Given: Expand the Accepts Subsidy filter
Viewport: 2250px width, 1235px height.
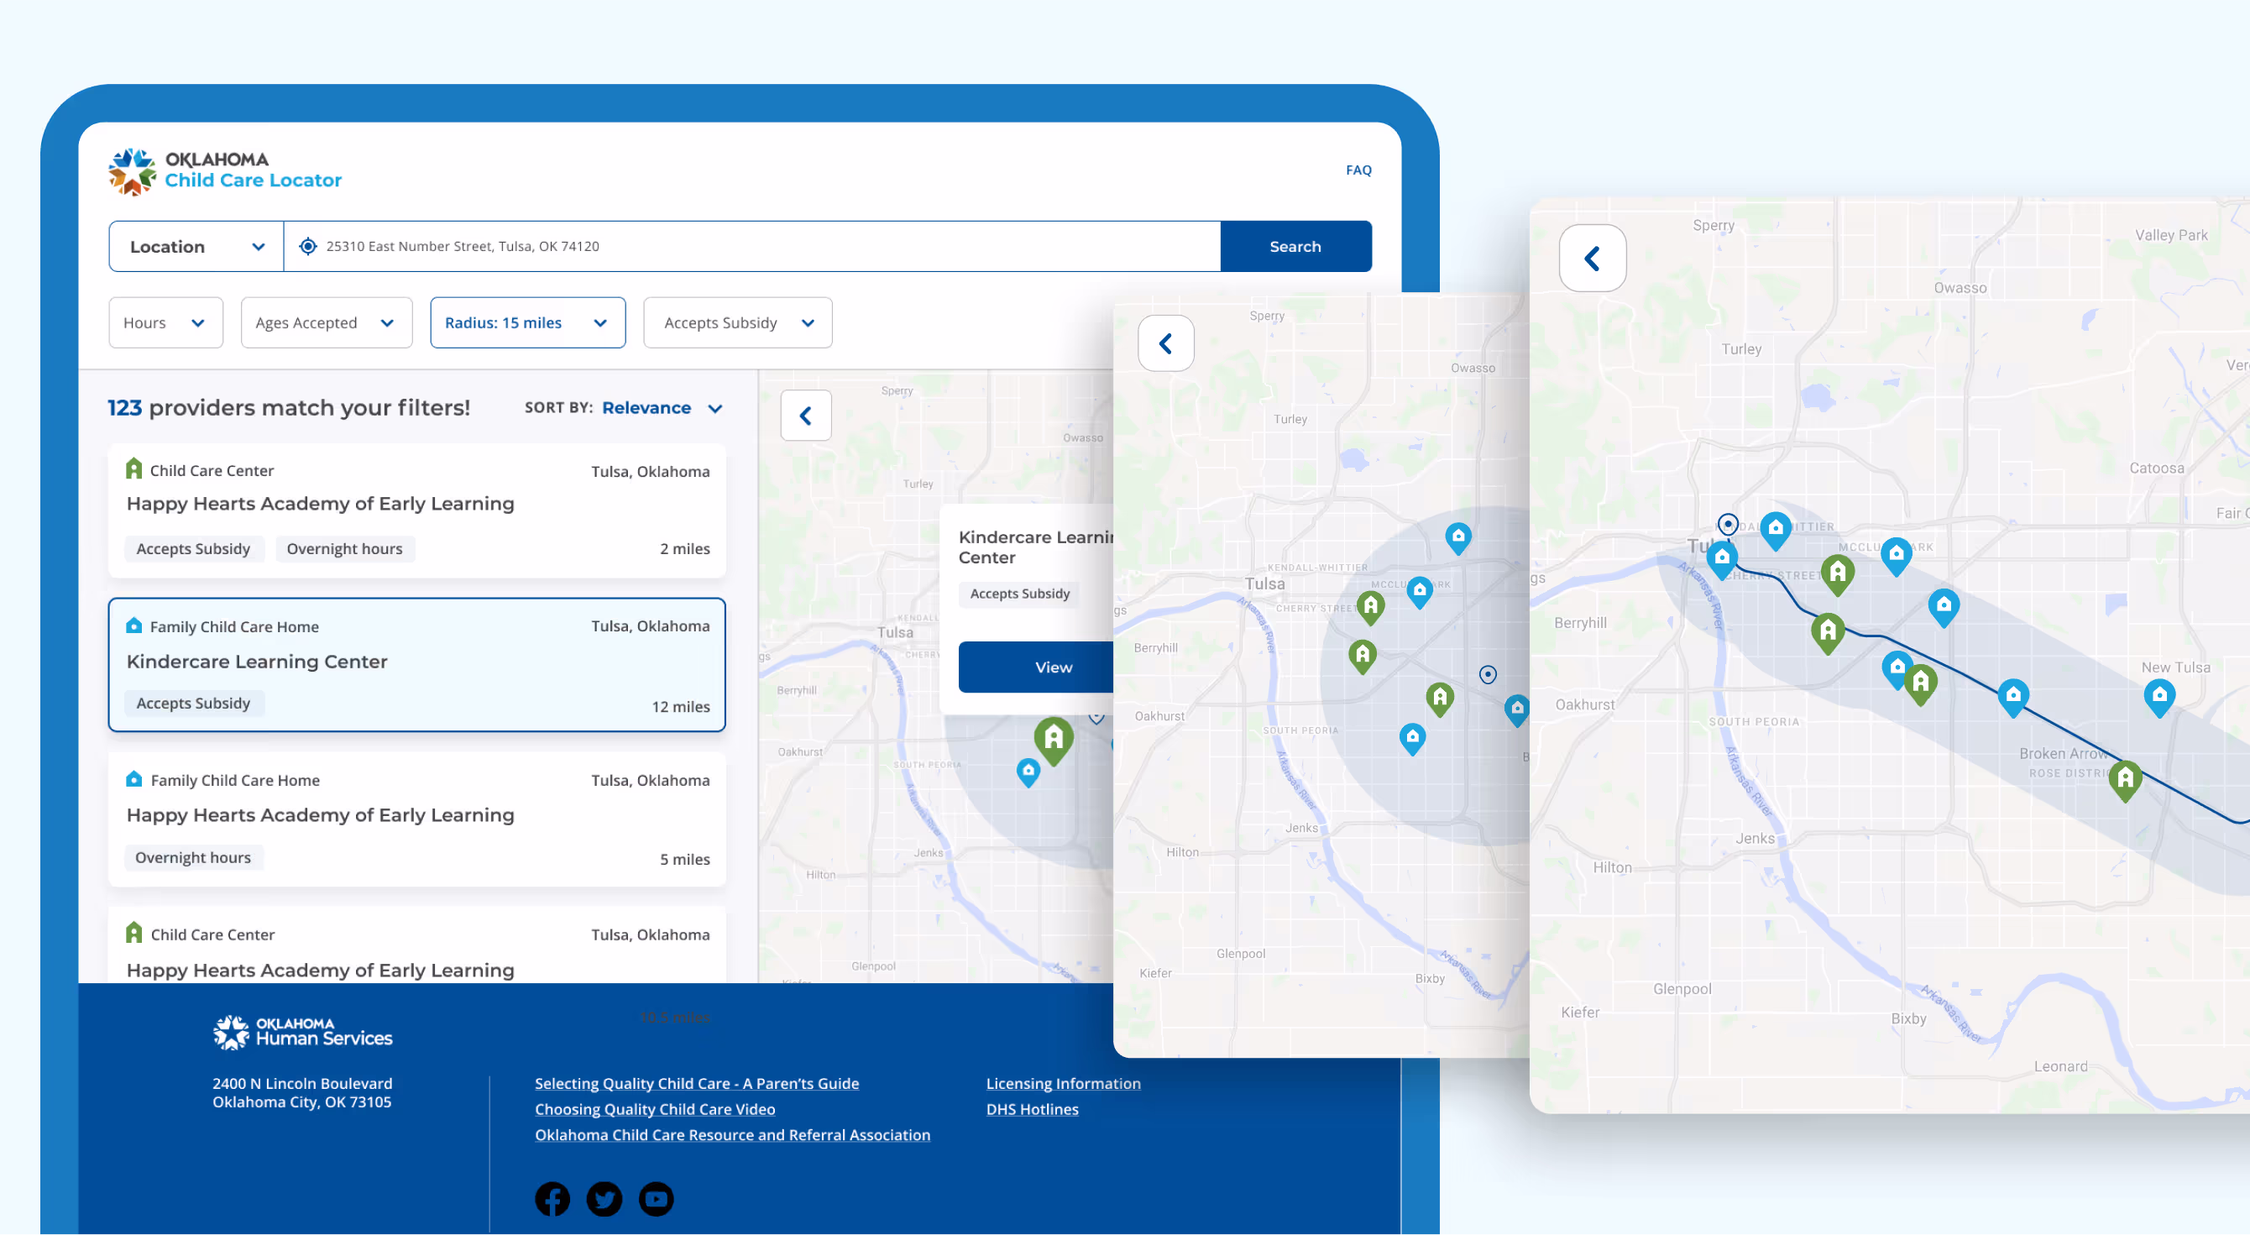Looking at the screenshot, I should [x=737, y=322].
